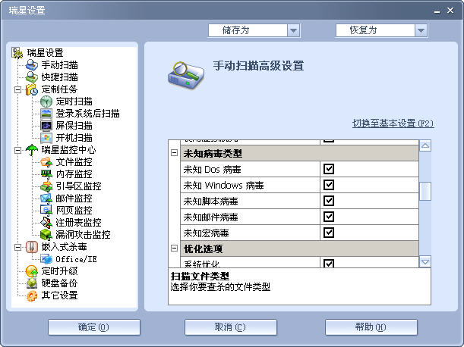This screenshot has width=464, height=347.
Task: Click the 帮助 (H) button
Action: pos(371,327)
